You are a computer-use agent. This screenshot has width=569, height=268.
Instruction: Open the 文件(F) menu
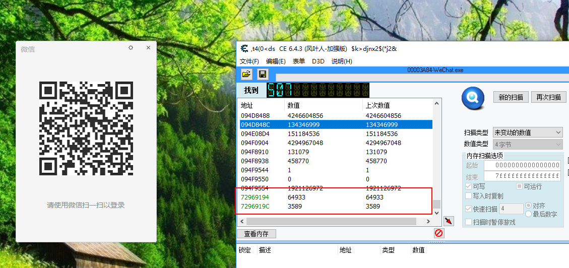tap(249, 61)
